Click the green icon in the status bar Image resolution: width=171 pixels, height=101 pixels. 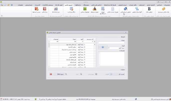click(36, 99)
